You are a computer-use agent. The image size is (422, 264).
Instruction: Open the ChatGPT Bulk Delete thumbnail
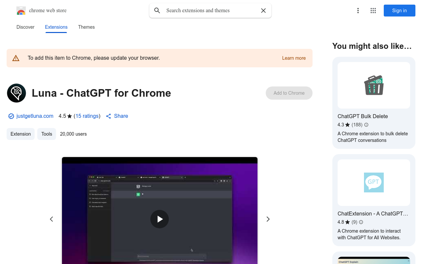pyautogui.click(x=374, y=85)
